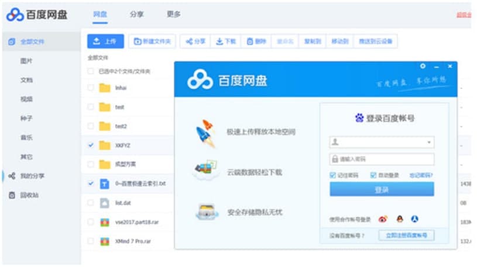Select 其它 category in sidebar
Image resolution: width=477 pixels, height=267 pixels.
click(x=26, y=157)
